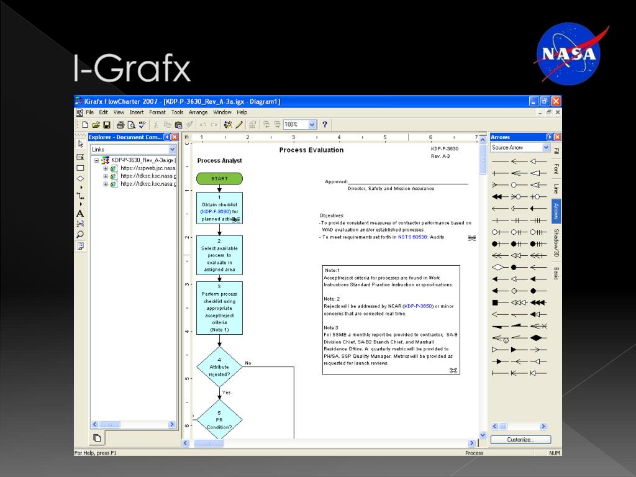The width and height of the screenshot is (636, 477).
Task: Select the 'Attribute rejected?' decision diamond
Action: (219, 366)
